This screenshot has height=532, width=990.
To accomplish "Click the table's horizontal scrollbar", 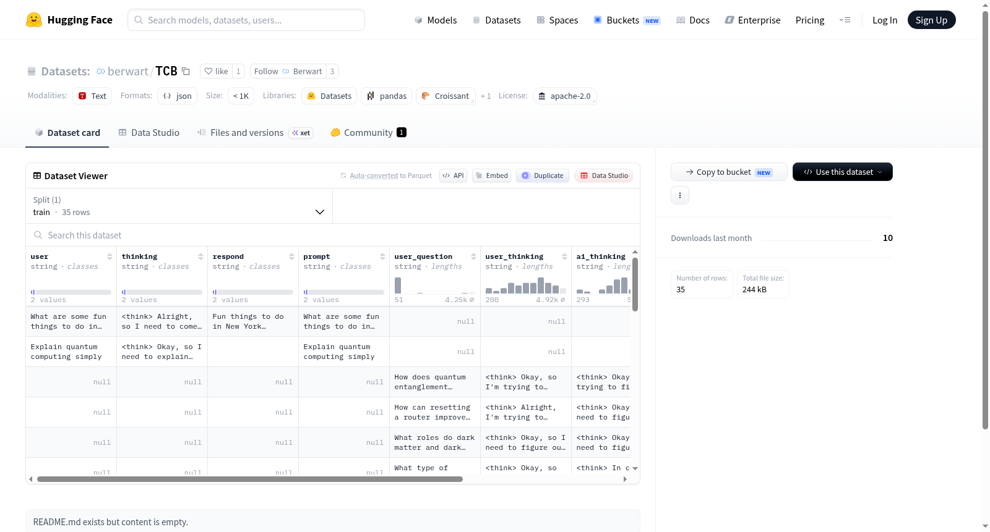I will (x=250, y=479).
